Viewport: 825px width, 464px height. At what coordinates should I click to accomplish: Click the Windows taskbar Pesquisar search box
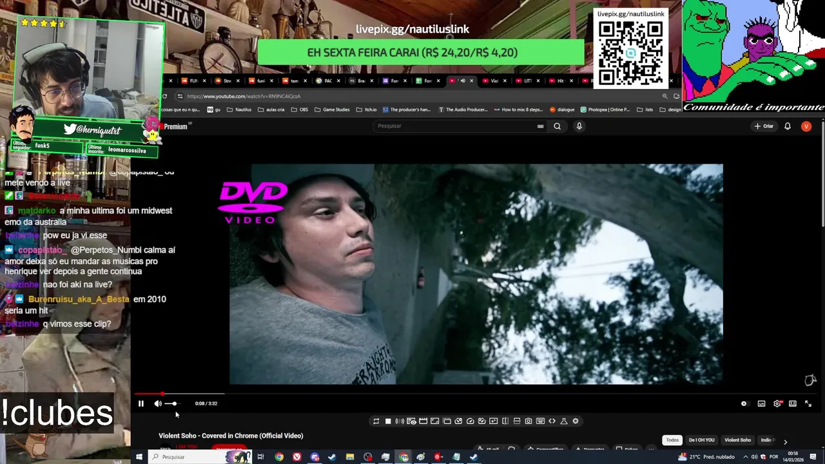pos(200,457)
